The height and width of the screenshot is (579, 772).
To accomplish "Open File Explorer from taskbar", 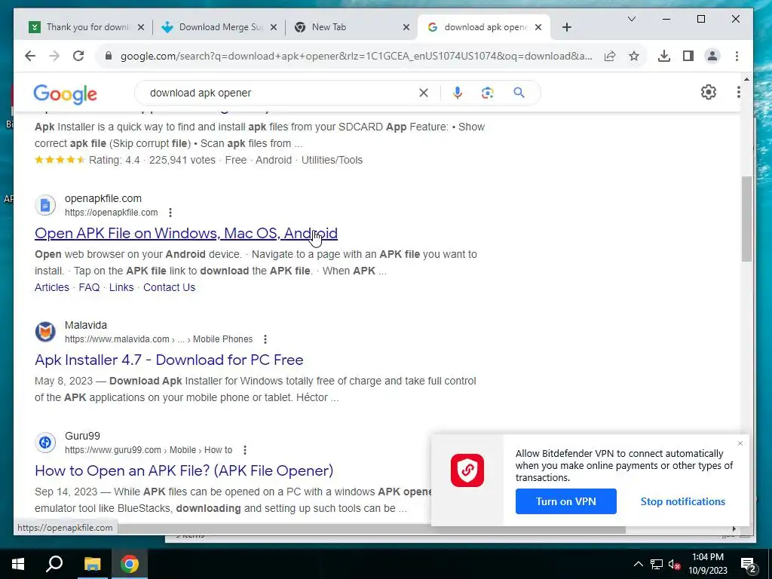I will click(x=92, y=564).
